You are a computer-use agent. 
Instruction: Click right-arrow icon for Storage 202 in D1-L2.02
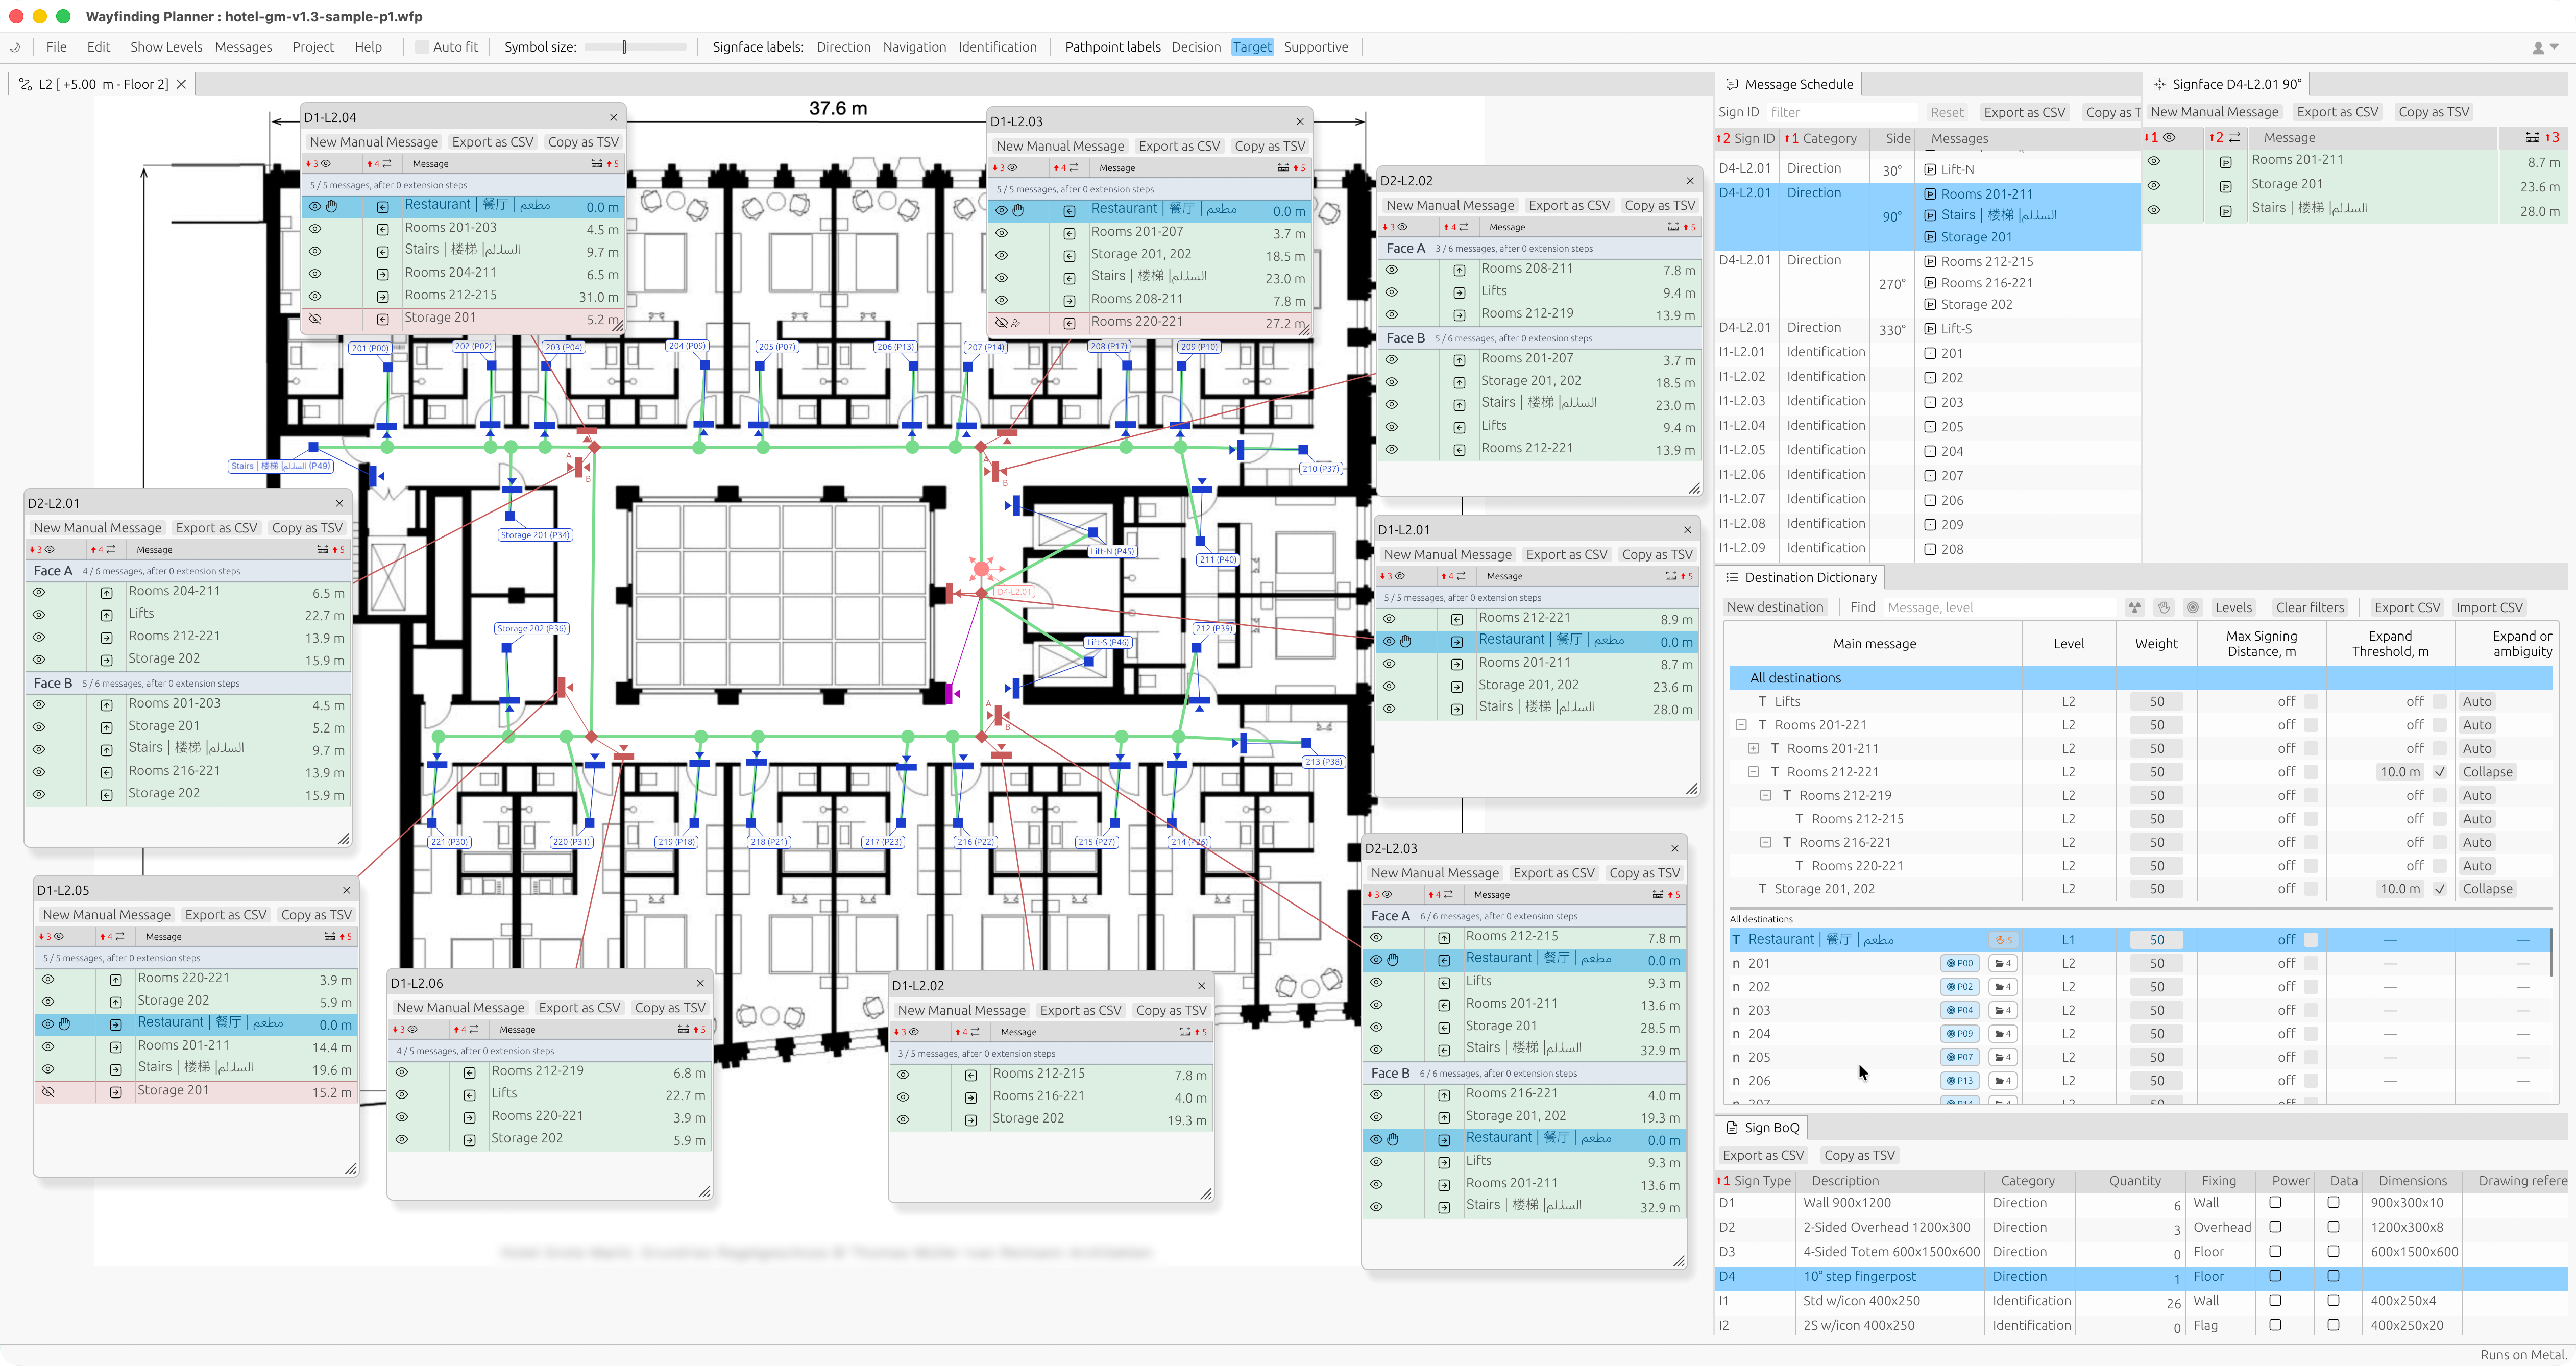971,1121
